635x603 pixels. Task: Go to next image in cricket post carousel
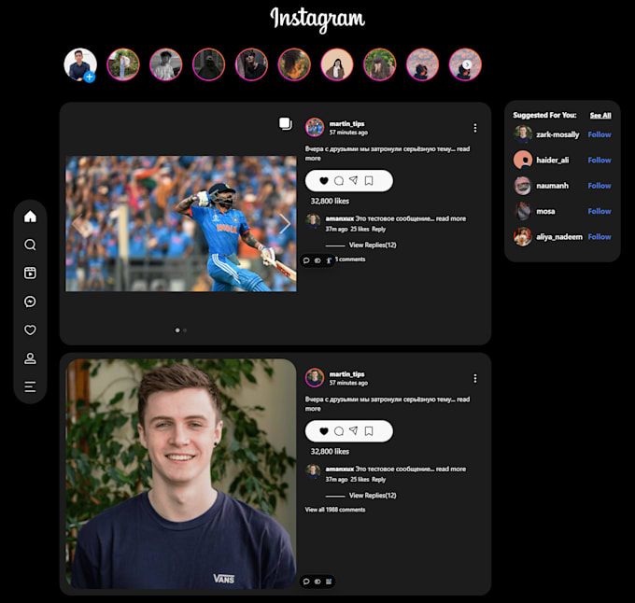click(x=285, y=223)
